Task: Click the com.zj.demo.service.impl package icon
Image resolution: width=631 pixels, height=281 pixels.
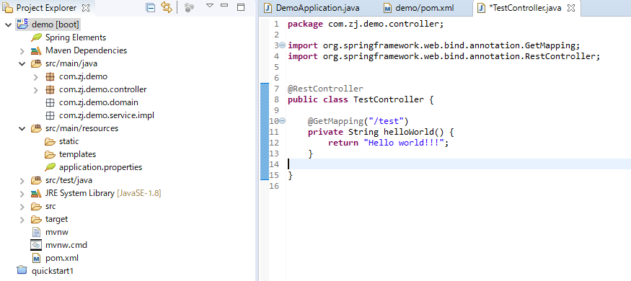Action: point(50,115)
